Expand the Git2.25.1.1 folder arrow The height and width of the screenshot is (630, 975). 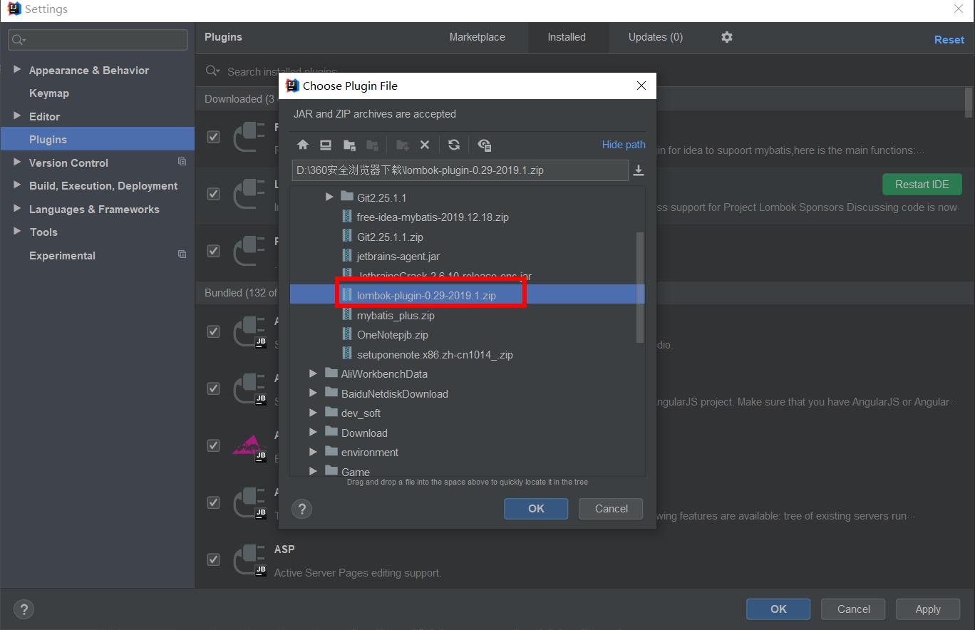329,197
